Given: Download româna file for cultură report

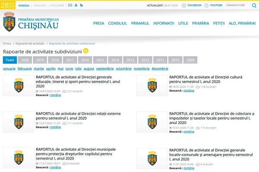Looking at the screenshot, I should (x=189, y=91).
